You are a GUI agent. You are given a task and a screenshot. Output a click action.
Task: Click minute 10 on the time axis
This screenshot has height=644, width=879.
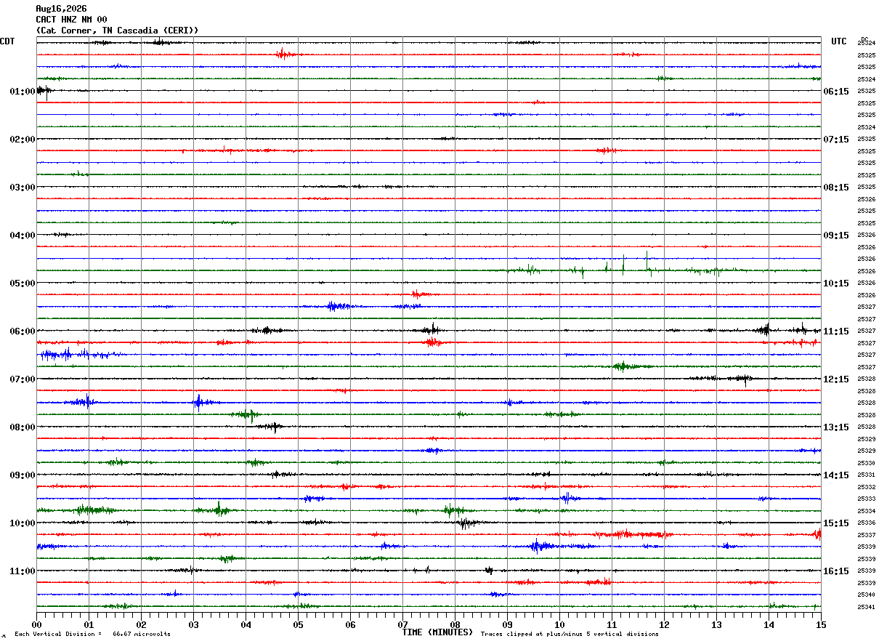(x=559, y=624)
